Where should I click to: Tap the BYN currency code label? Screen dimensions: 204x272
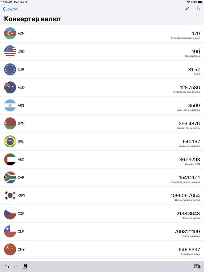click(21, 123)
